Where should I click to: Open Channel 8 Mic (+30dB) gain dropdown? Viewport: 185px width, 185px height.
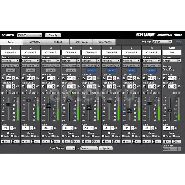point(152,66)
